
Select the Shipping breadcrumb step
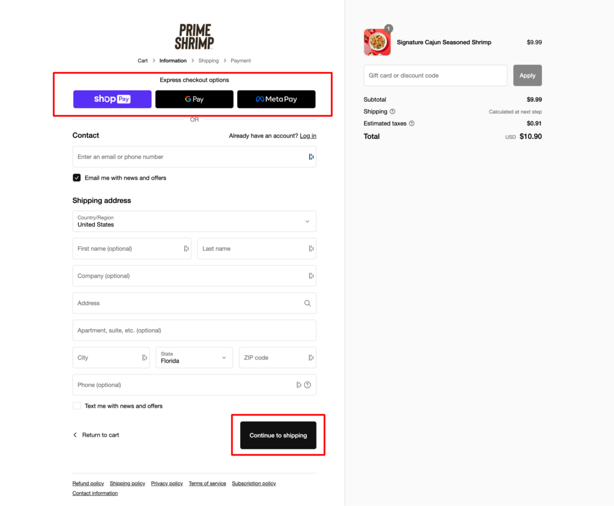click(x=208, y=61)
